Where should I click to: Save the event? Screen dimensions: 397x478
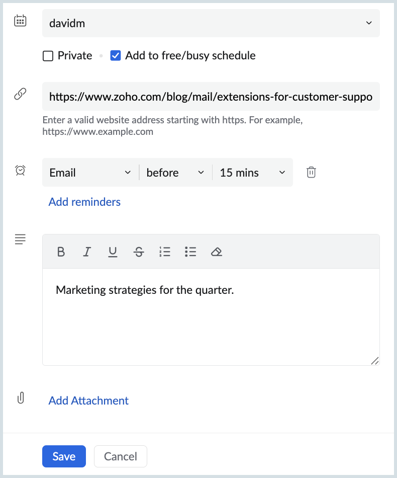pos(64,456)
